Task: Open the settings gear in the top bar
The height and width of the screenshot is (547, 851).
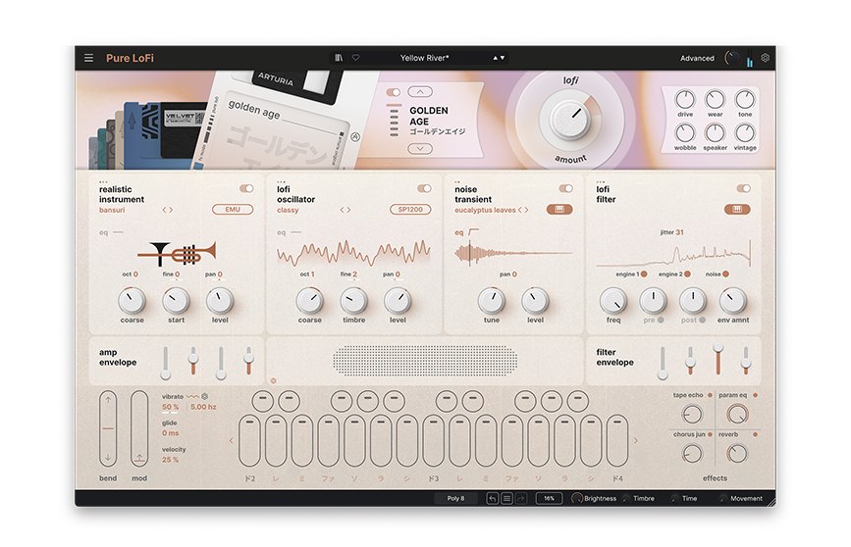Action: click(x=766, y=58)
